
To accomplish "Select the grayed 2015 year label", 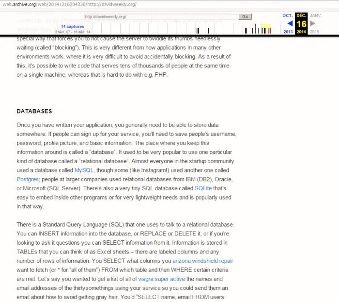I will pyautogui.click(x=314, y=32).
